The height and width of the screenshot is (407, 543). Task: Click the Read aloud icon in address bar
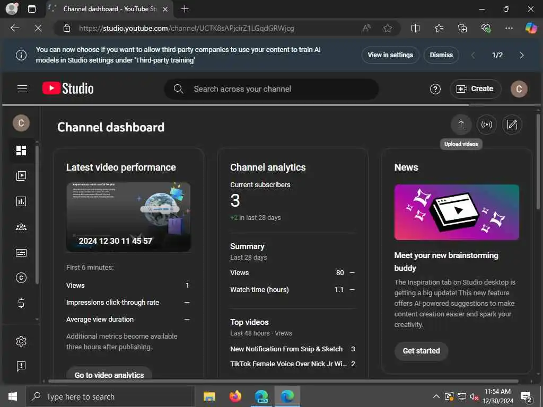coord(366,28)
